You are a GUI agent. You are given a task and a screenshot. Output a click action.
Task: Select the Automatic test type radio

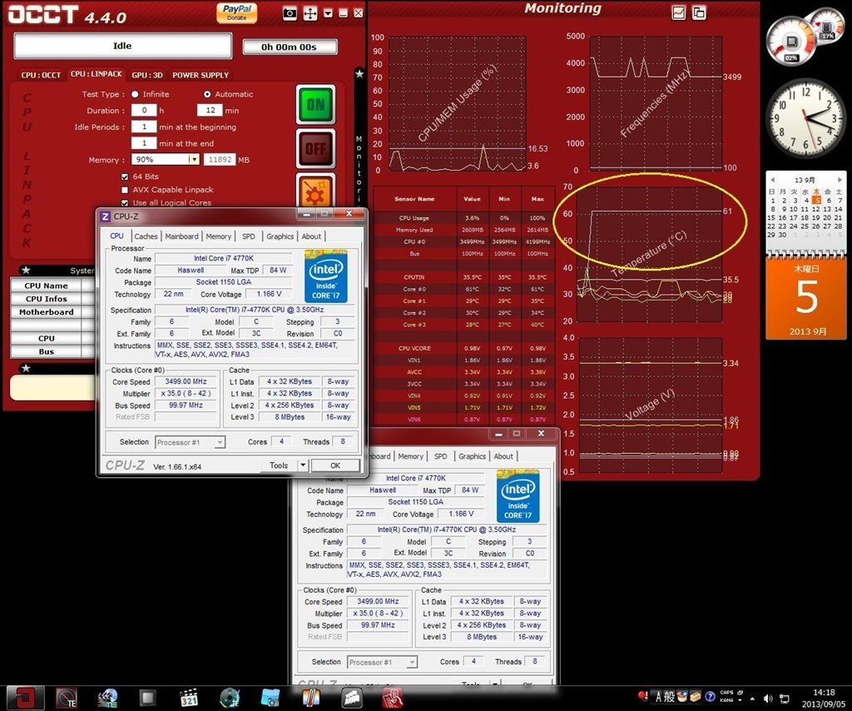tap(207, 94)
